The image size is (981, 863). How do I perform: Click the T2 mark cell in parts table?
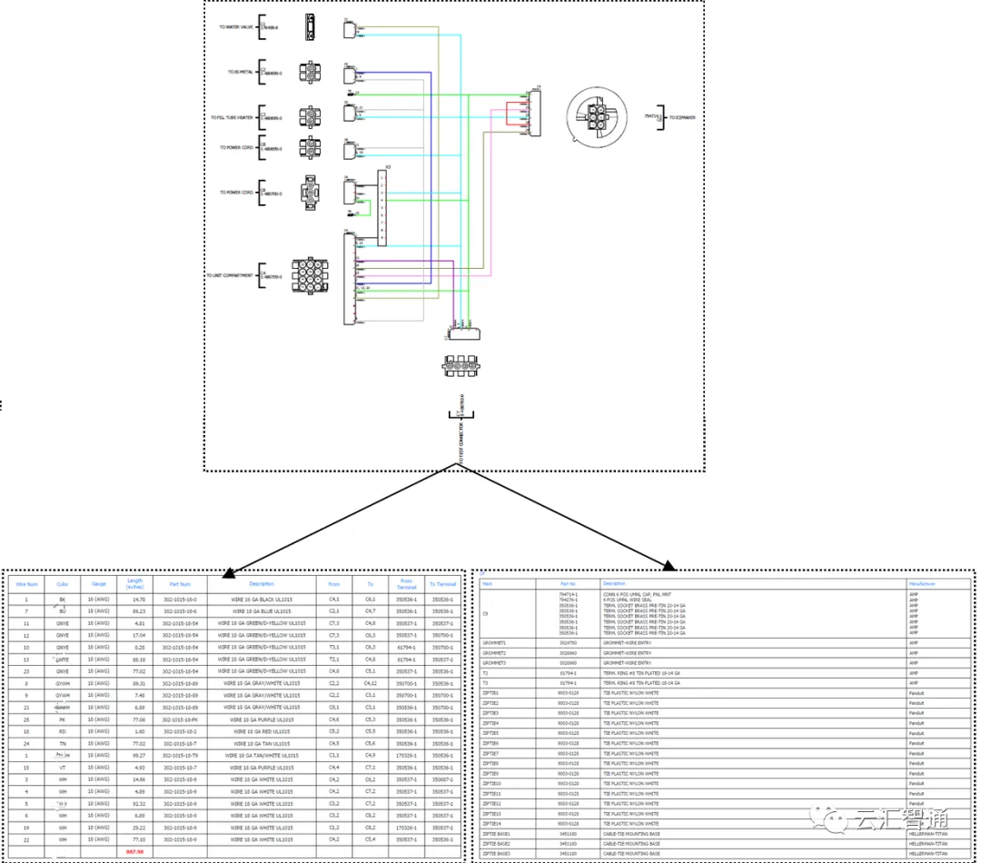(x=508, y=673)
